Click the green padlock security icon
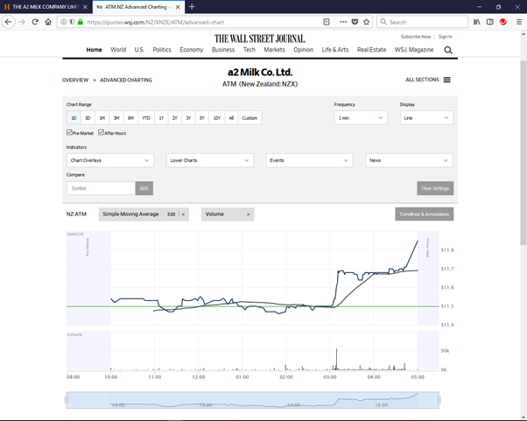Image resolution: width=527 pixels, height=421 pixels. click(80, 22)
